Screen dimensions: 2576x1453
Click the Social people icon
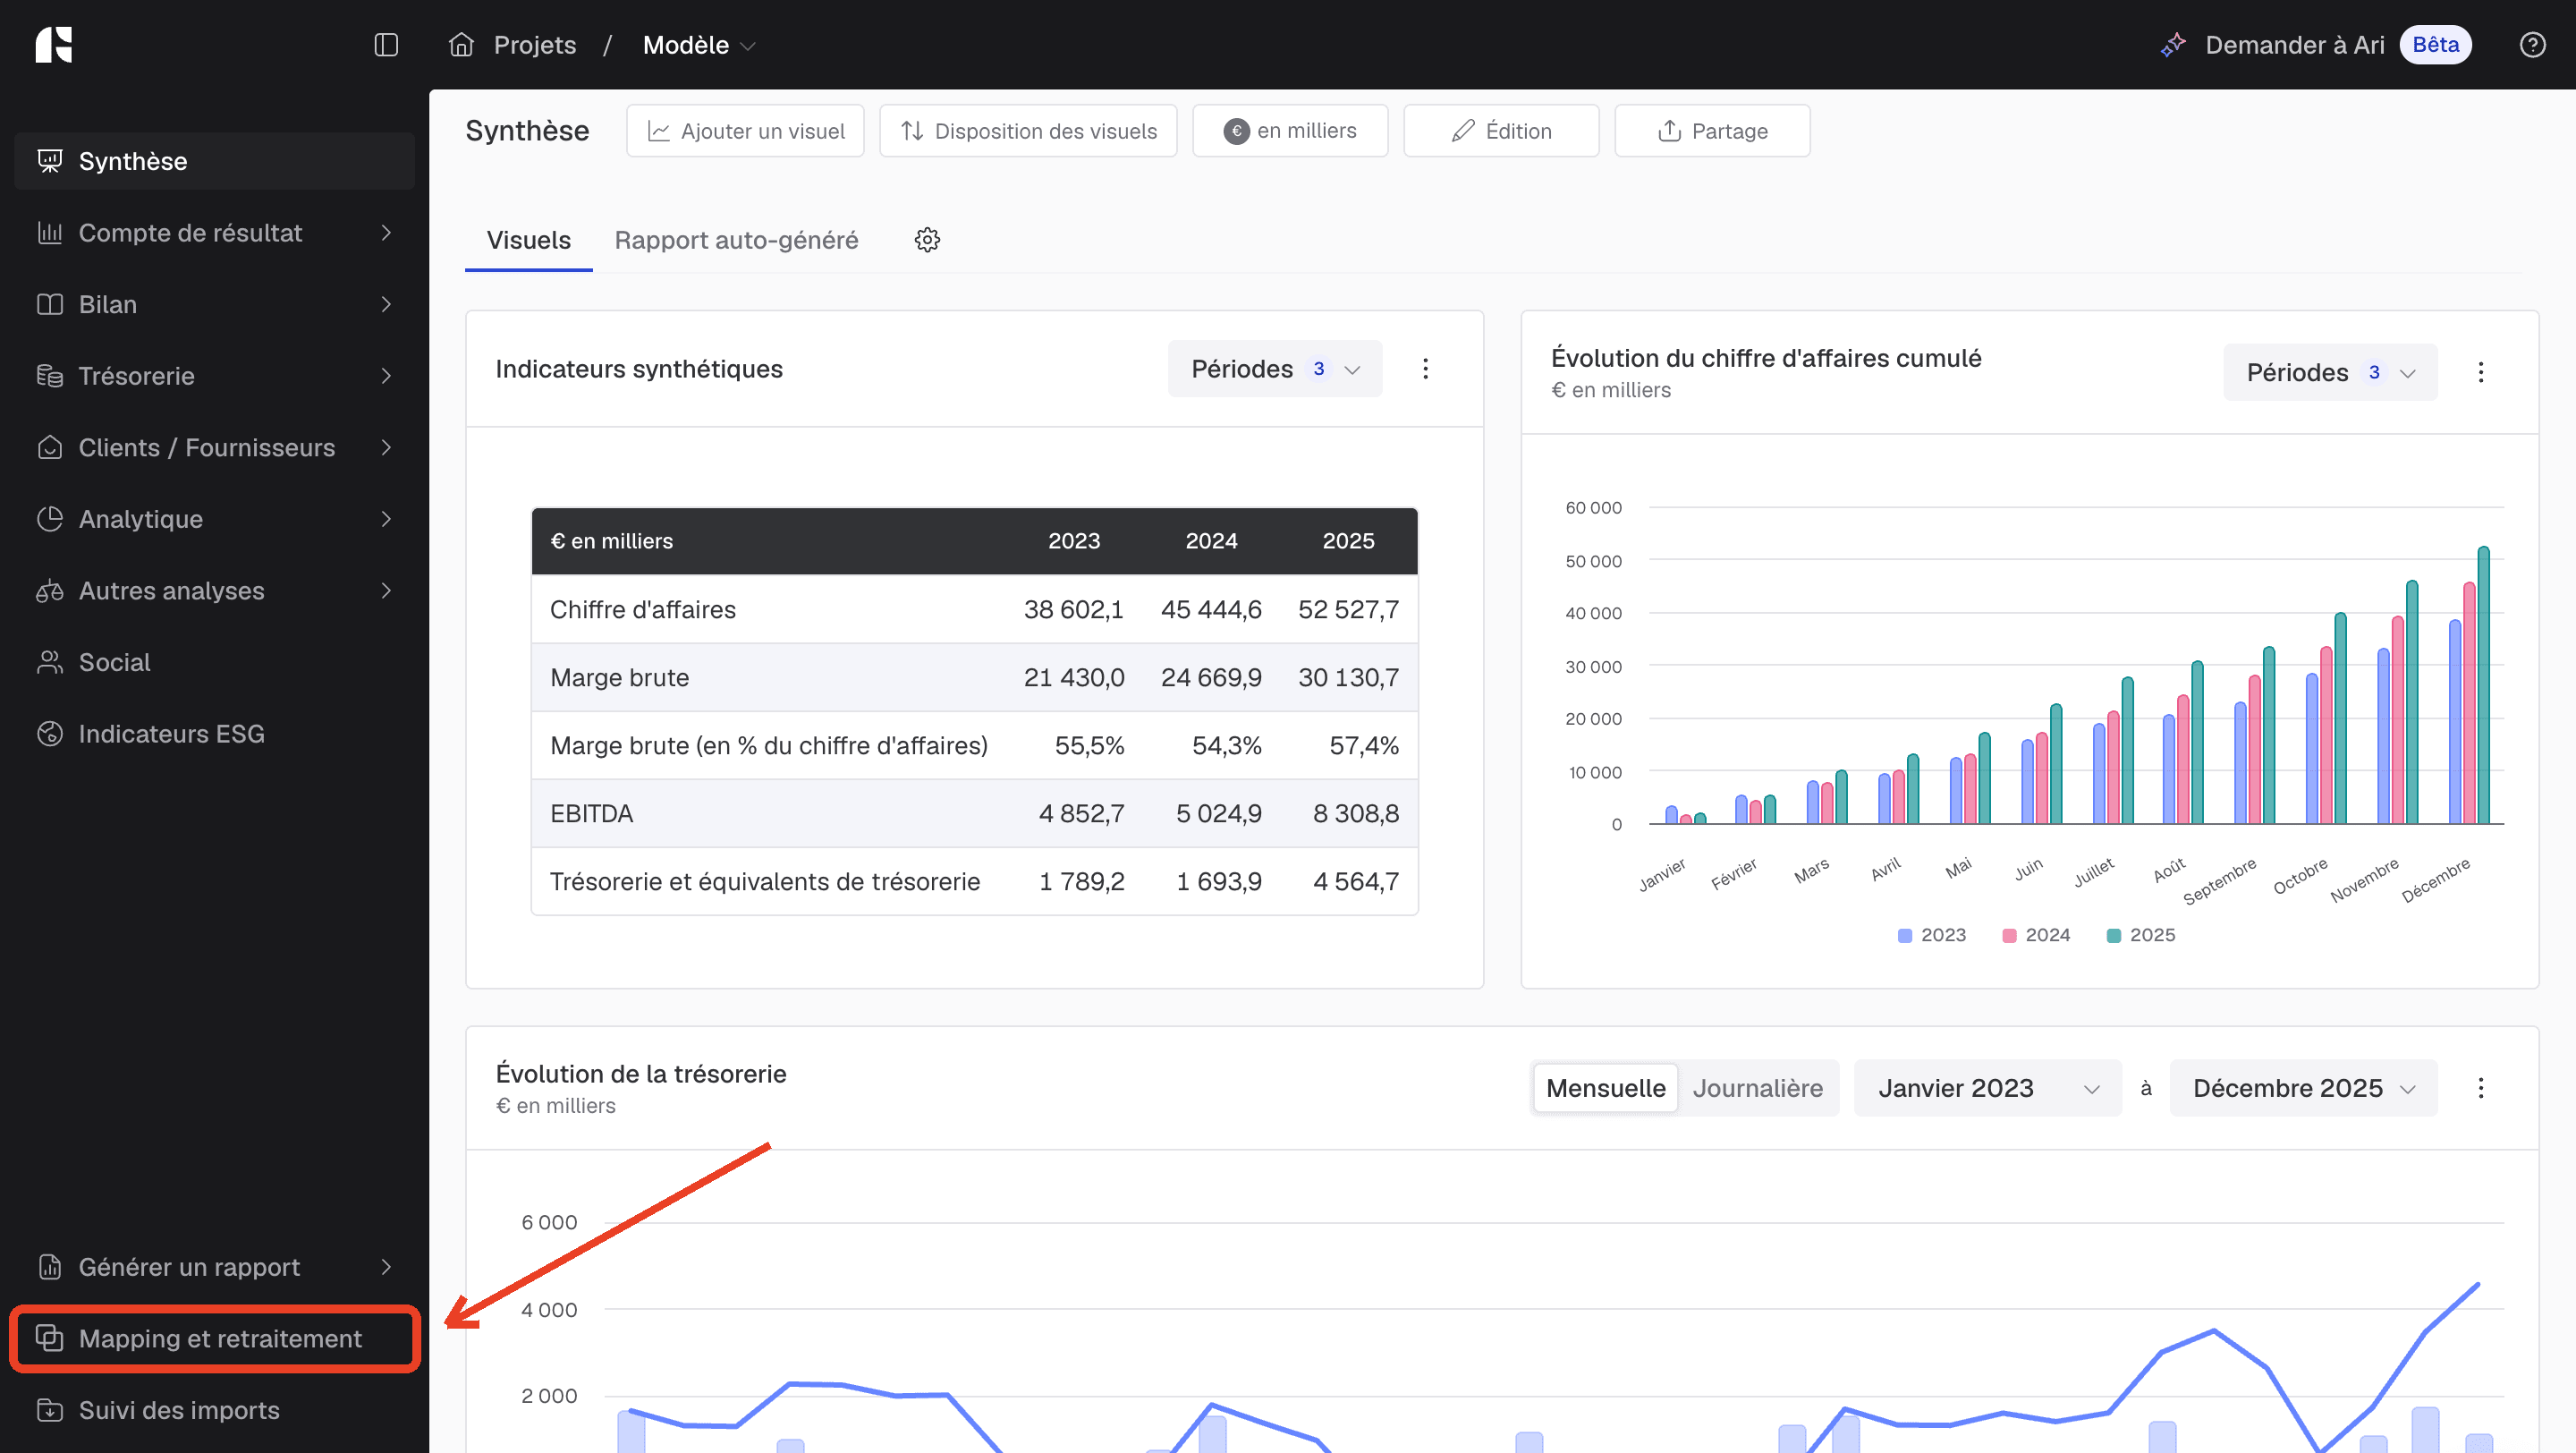50,662
